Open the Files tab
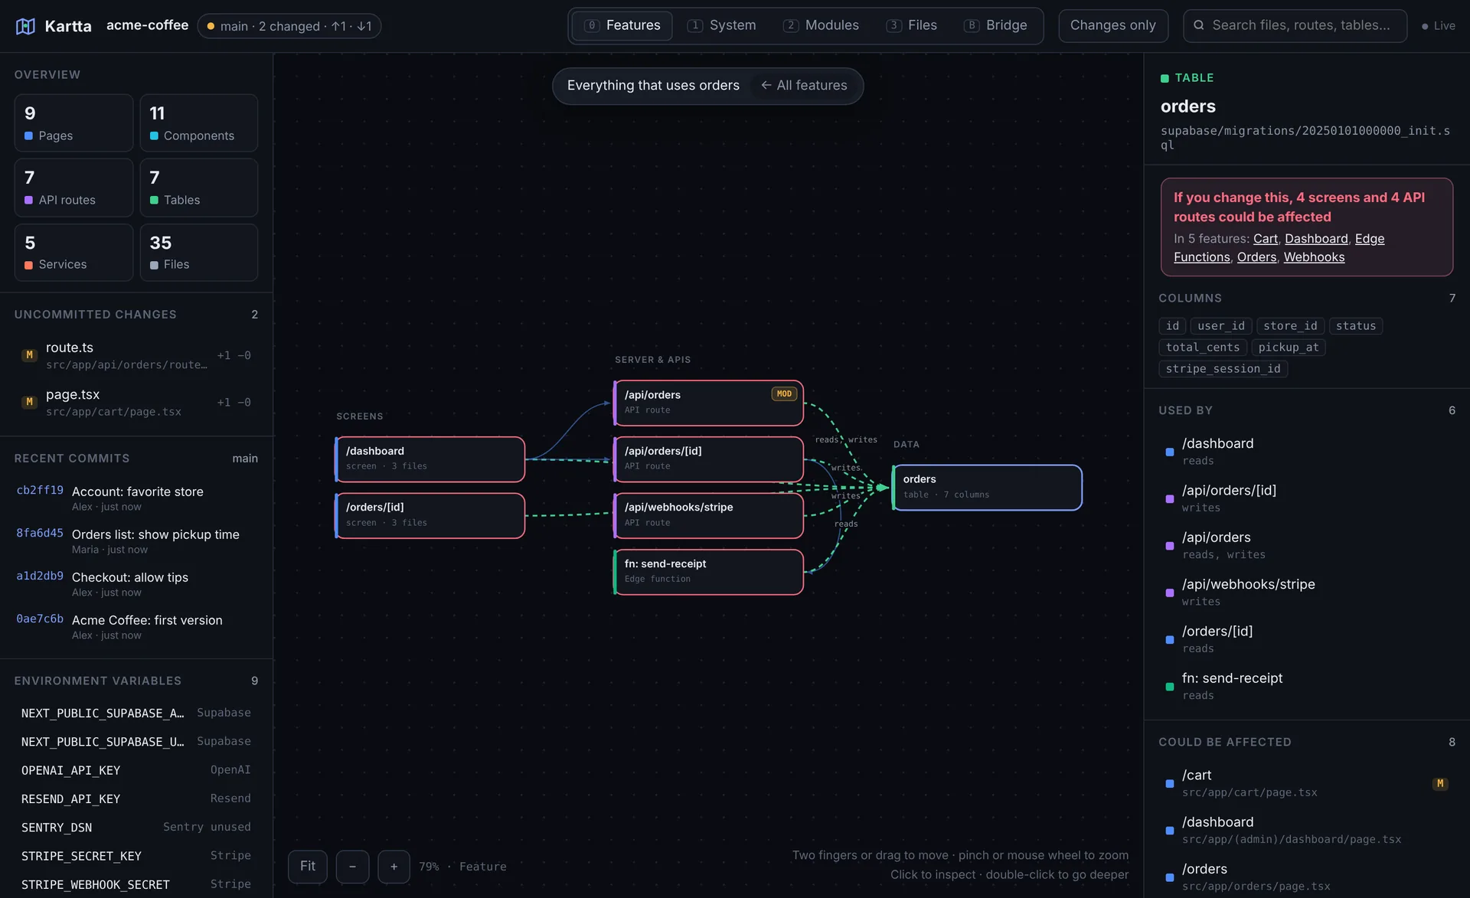1470x898 pixels. [912, 25]
